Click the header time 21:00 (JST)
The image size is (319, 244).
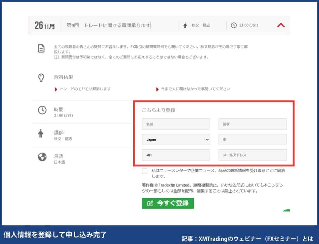(x=249, y=26)
